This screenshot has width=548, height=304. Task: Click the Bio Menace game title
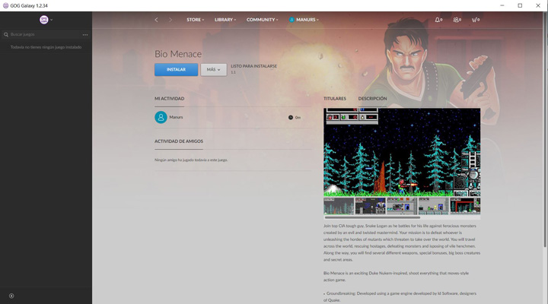click(178, 54)
